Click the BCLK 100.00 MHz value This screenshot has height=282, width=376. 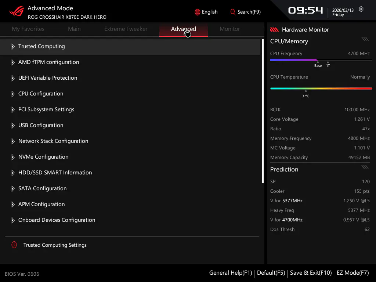(x=357, y=109)
